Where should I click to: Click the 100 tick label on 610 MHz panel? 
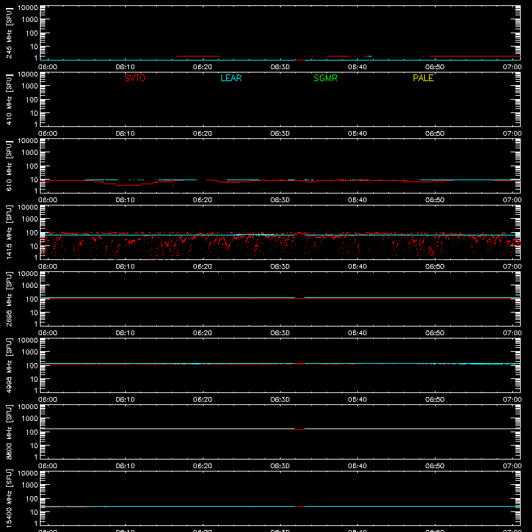pos(32,166)
